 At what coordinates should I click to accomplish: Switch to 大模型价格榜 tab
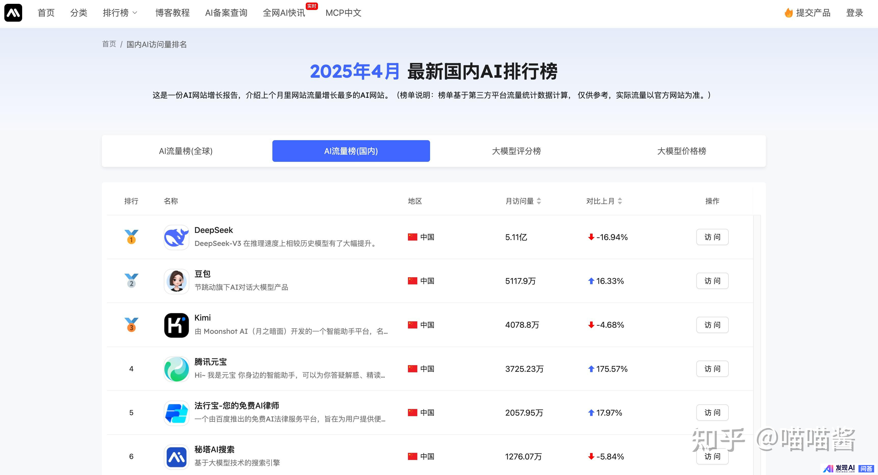(x=682, y=151)
